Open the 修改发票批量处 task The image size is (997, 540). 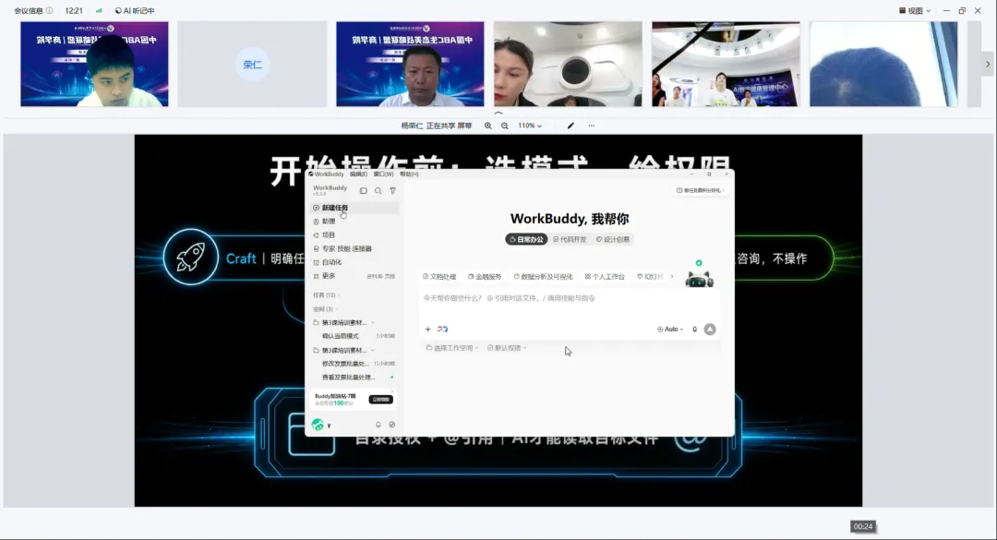tap(354, 364)
